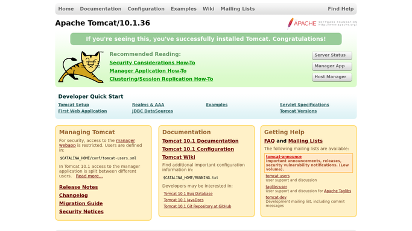Open the Examples navigation item

click(183, 9)
